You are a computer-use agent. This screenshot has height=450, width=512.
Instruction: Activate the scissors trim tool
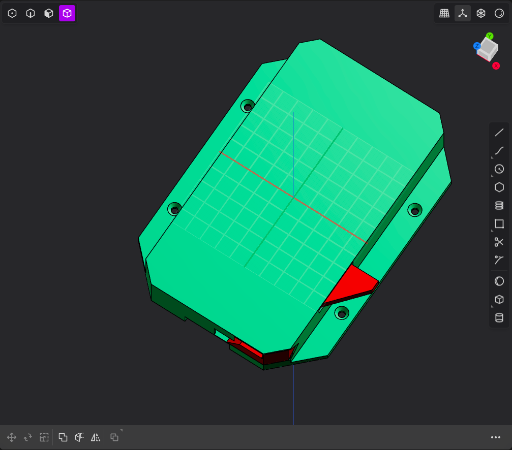pos(499,242)
